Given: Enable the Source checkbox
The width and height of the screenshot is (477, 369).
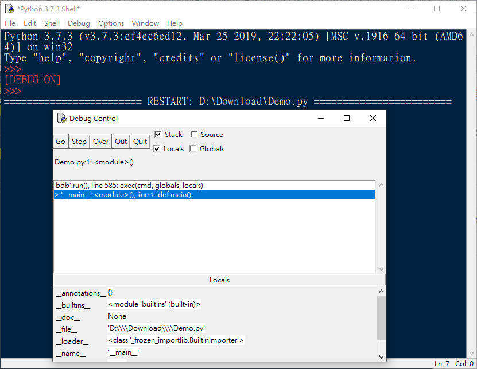Looking at the screenshot, I should [193, 134].
